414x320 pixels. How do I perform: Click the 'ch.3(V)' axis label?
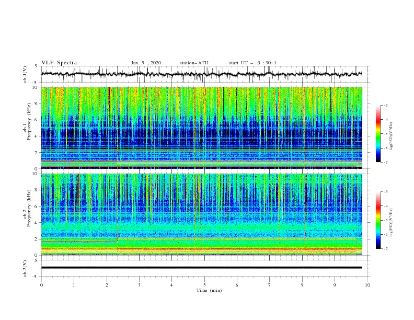[25, 268]
